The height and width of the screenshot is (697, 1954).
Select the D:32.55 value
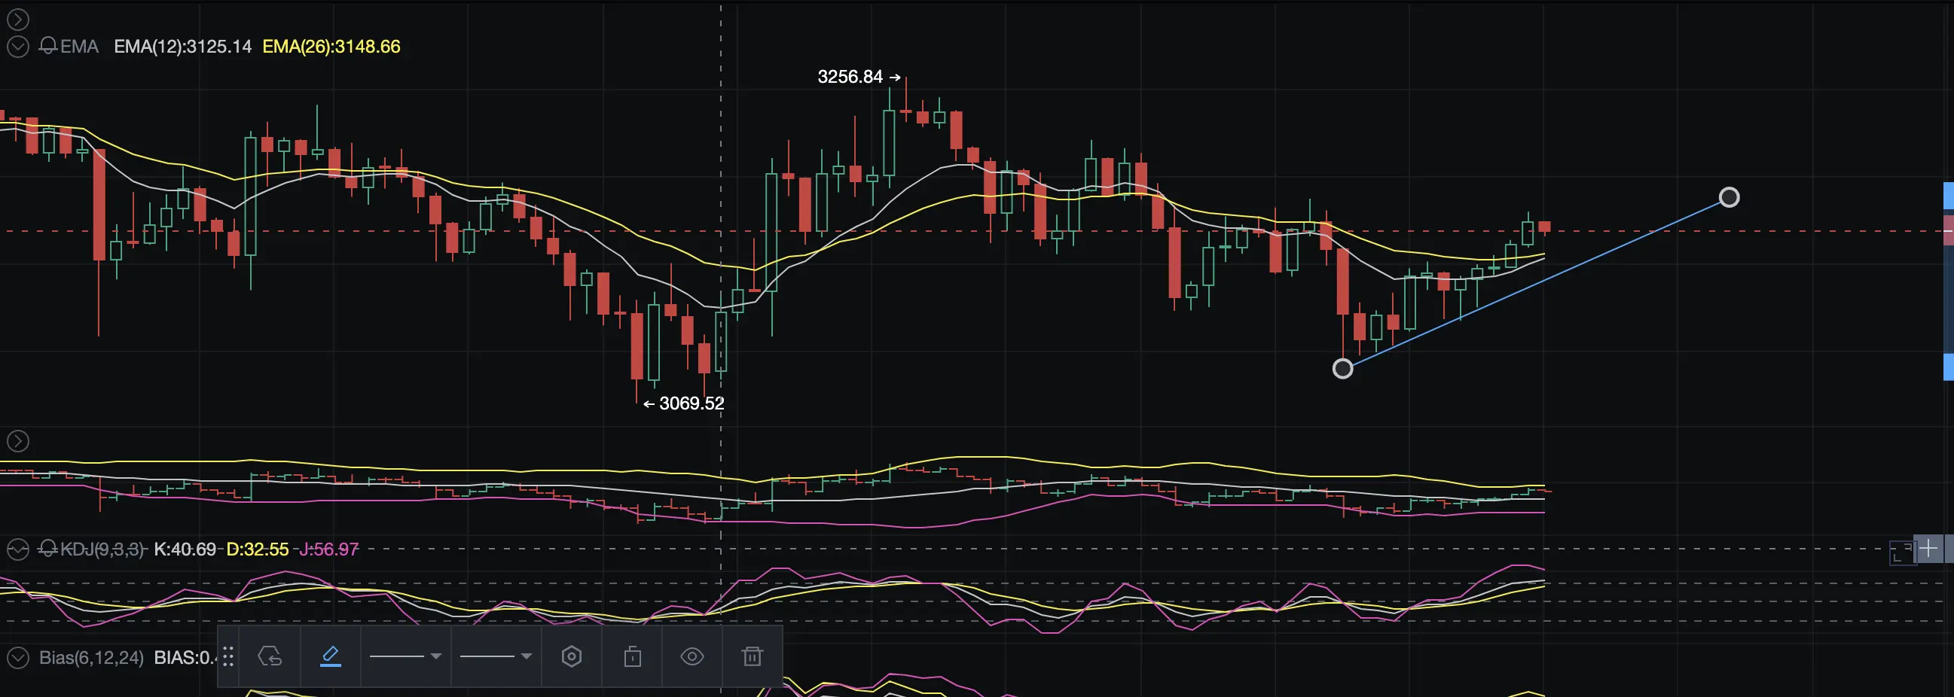tap(258, 549)
